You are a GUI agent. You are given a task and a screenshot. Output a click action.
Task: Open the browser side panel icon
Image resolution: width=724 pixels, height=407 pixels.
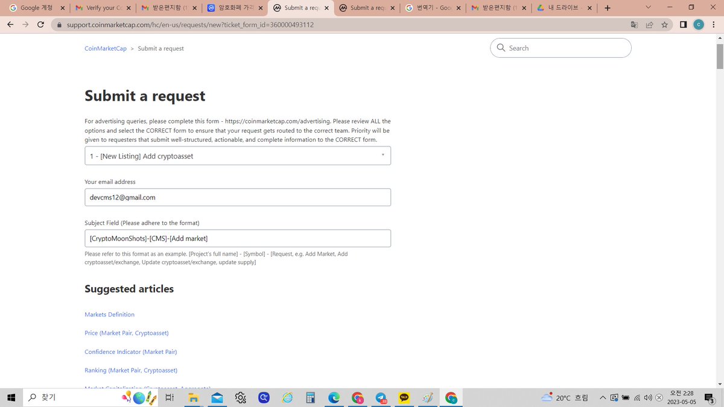pos(684,25)
